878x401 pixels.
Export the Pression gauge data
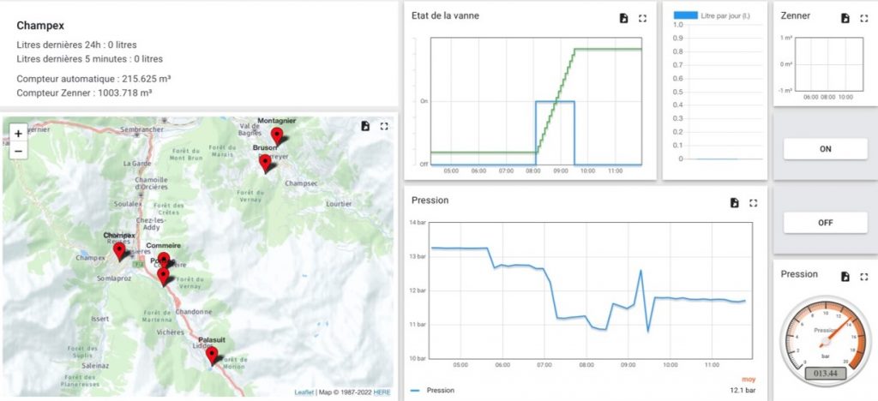point(845,277)
